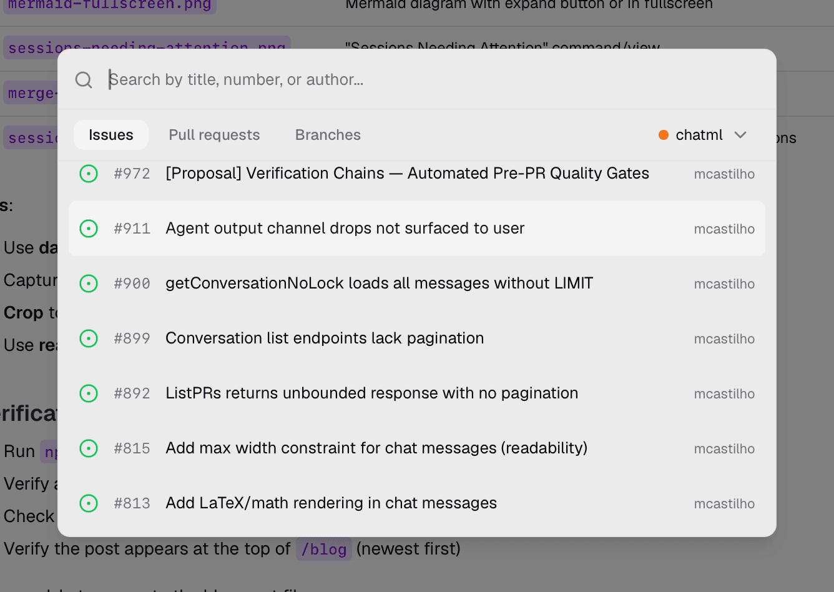Click the green open icon beside issue #972
834x592 pixels.
coord(89,174)
